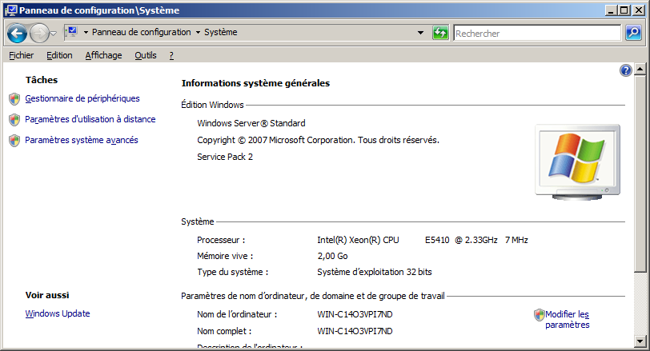The width and height of the screenshot is (650, 351).
Task: Click the Back navigation arrow button
Action: [18, 33]
